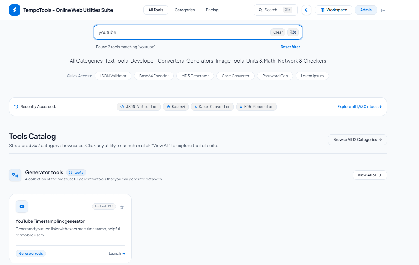Filter by Text Tools category
The height and width of the screenshot is (265, 419).
(x=117, y=61)
